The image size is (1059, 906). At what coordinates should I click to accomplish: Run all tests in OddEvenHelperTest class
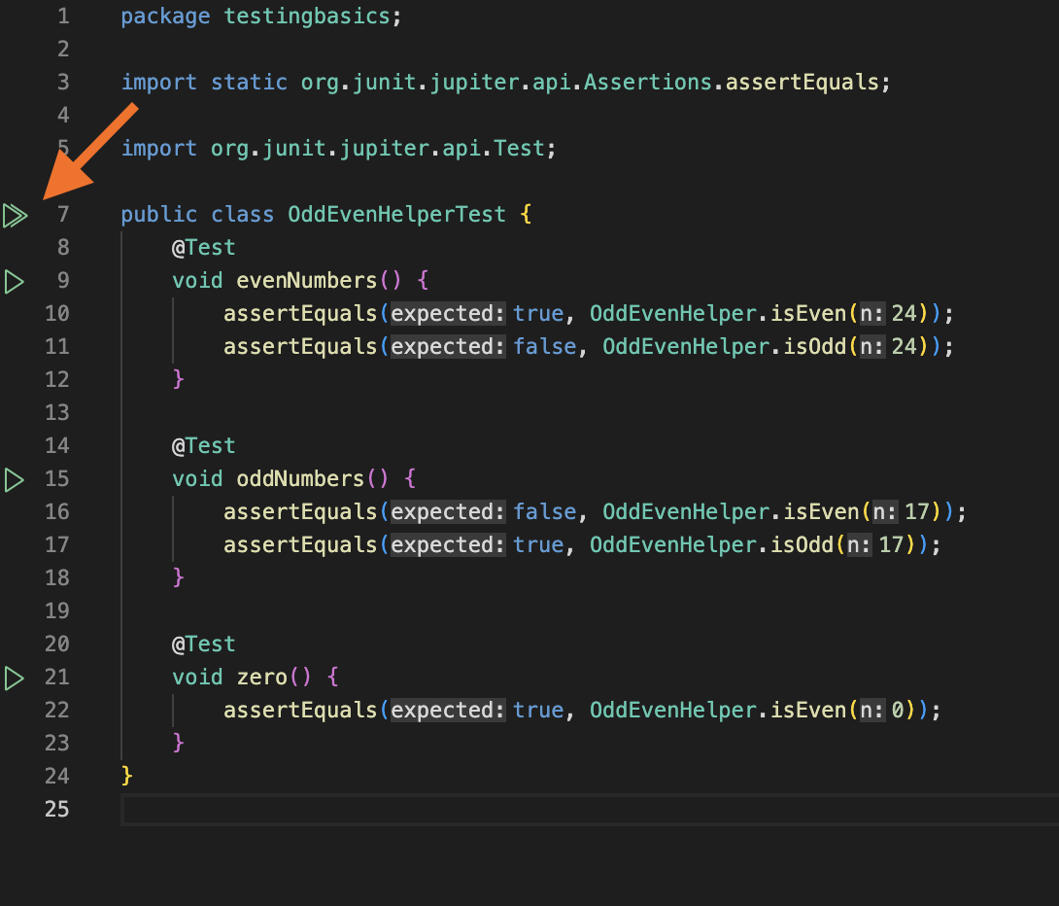pos(15,215)
